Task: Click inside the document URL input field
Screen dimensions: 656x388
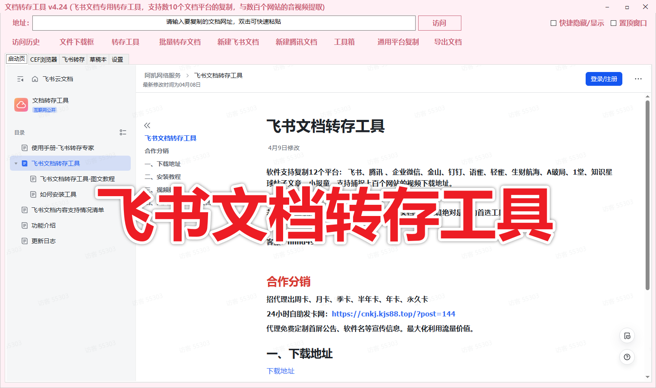Action: (x=224, y=23)
